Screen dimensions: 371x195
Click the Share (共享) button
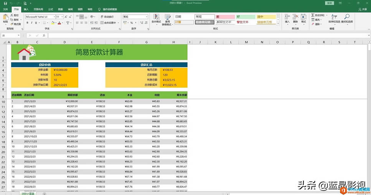[x=363, y=9]
